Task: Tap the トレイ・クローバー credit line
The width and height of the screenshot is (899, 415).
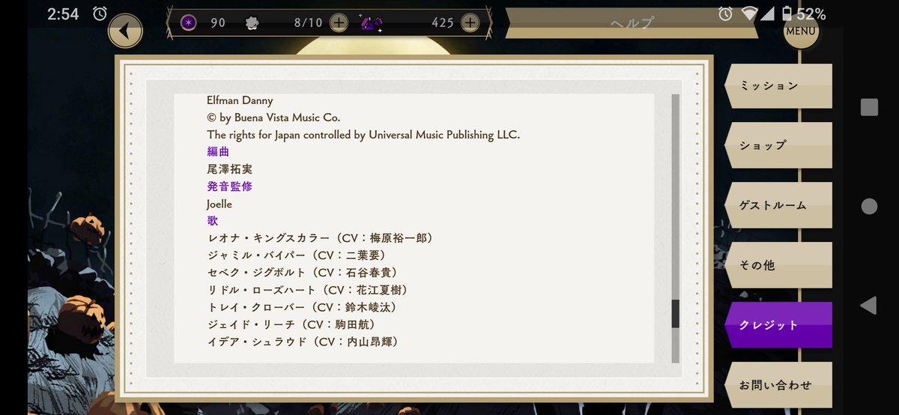Action: 304,307
